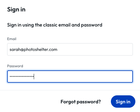Click empty space after the password dots
Screen dimensions: 140x112
[x=83, y=77]
